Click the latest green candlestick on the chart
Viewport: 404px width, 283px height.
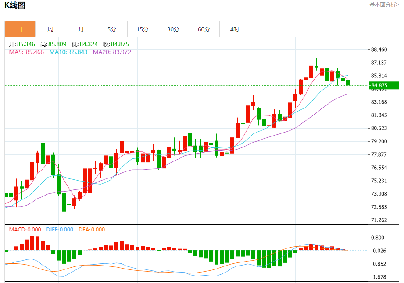tap(348, 83)
